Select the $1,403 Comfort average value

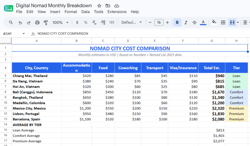[x=212, y=136]
